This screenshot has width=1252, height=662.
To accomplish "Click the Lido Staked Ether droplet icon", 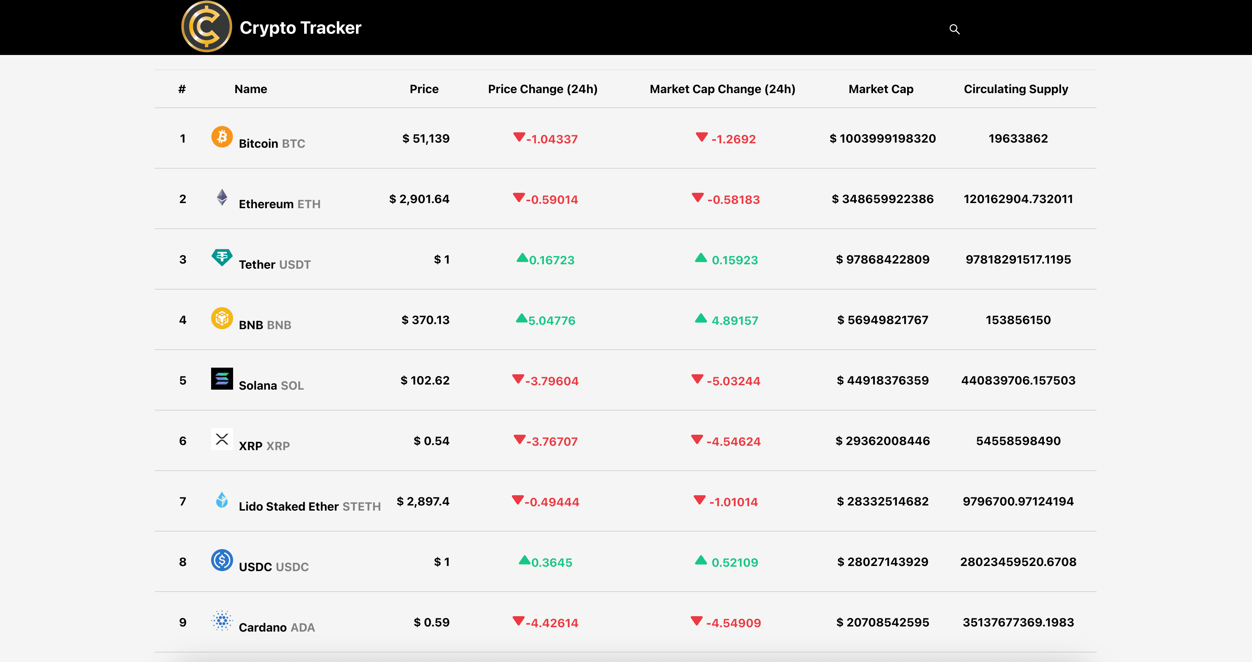I will coord(222,500).
